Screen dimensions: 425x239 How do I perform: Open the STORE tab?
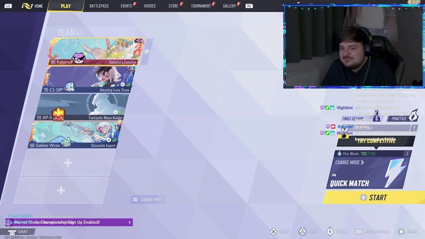tap(173, 6)
